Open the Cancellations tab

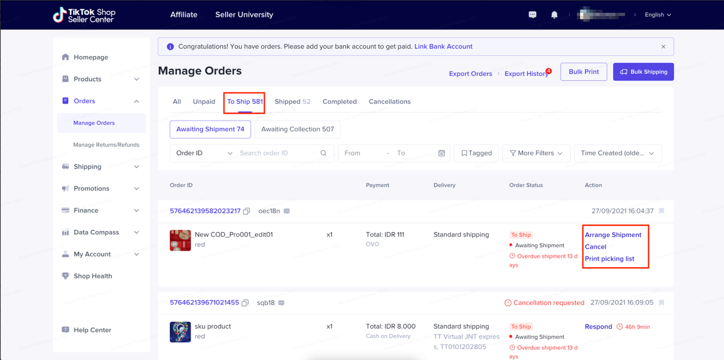pyautogui.click(x=389, y=102)
